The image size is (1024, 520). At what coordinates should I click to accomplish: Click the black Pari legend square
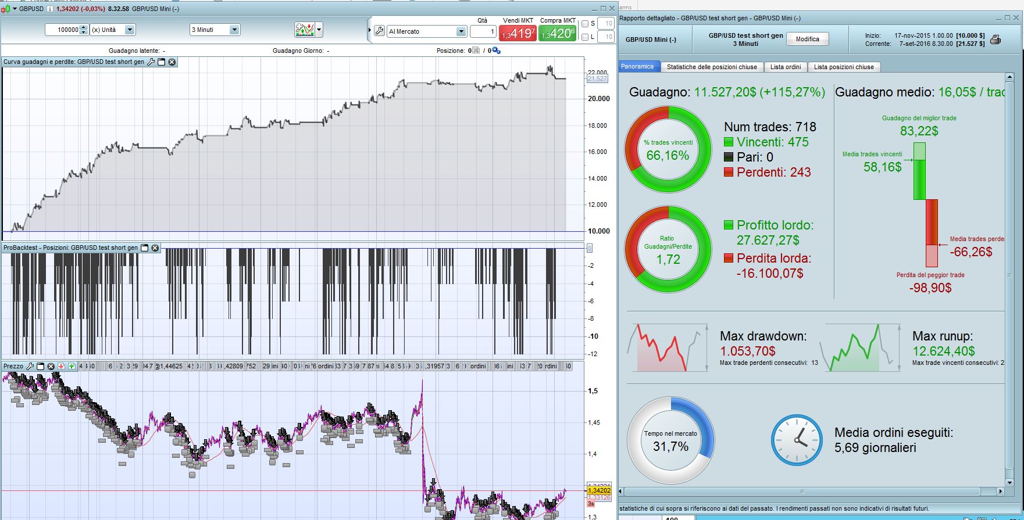729,157
